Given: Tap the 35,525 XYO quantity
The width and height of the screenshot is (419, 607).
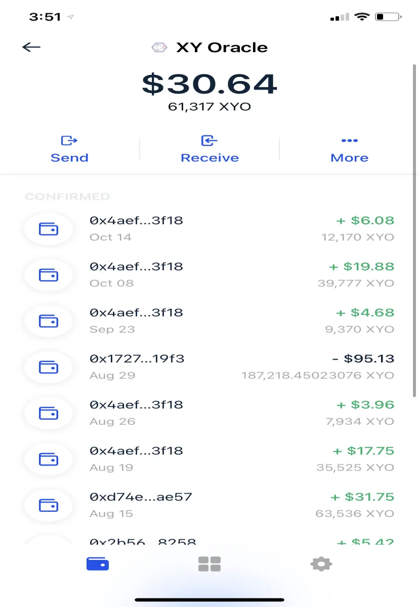Looking at the screenshot, I should 355,467.
